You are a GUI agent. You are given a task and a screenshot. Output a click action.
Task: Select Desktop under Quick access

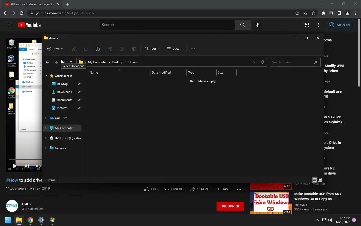pyautogui.click(x=62, y=84)
